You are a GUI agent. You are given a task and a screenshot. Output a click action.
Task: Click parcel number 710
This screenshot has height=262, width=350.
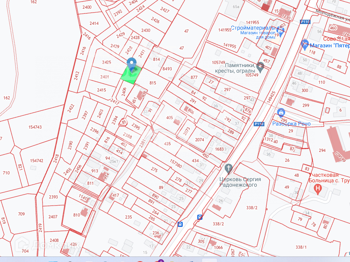point(6,173)
